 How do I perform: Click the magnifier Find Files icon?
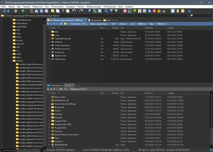click(x=106, y=11)
